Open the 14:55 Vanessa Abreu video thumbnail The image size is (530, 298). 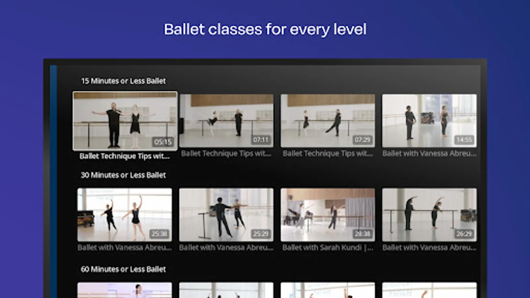click(x=429, y=121)
